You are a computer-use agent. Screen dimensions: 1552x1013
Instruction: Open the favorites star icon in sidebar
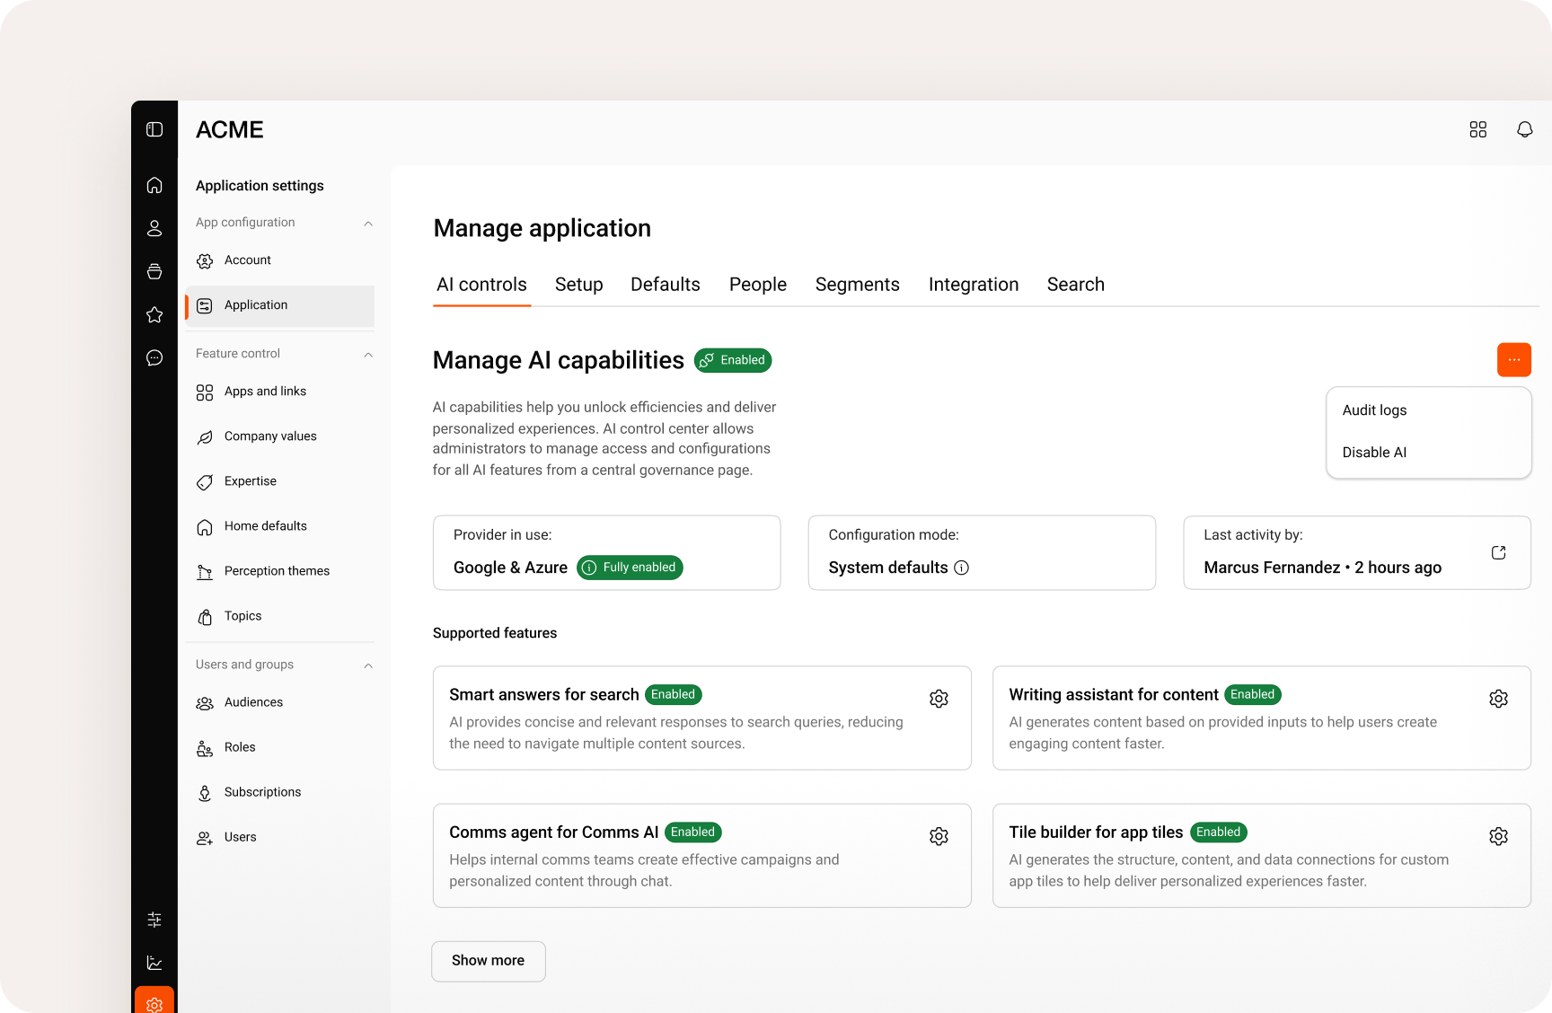tap(154, 314)
